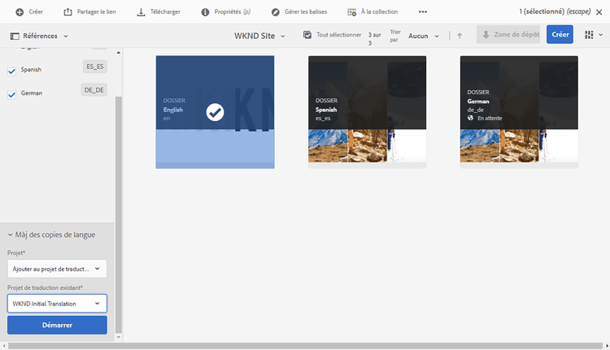Image resolution: width=610 pixels, height=350 pixels.
Task: Click the ES_ES language tag
Action: (x=95, y=67)
